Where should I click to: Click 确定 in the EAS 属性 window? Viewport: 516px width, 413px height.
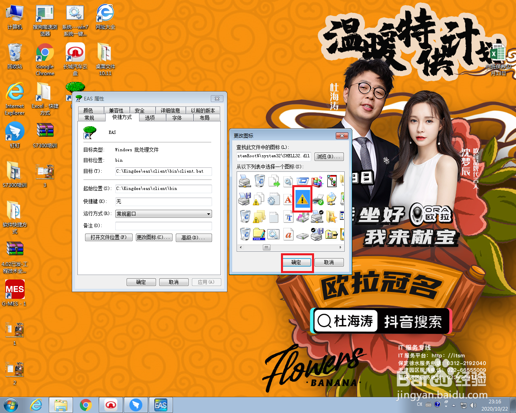click(x=141, y=282)
